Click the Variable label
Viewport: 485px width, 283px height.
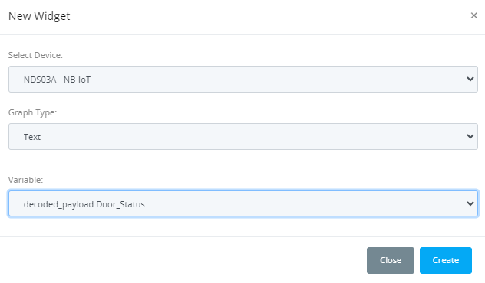[x=25, y=180]
